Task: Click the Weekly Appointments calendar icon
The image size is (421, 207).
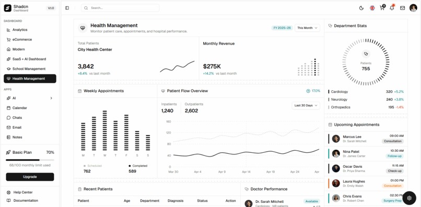Action: point(79,91)
